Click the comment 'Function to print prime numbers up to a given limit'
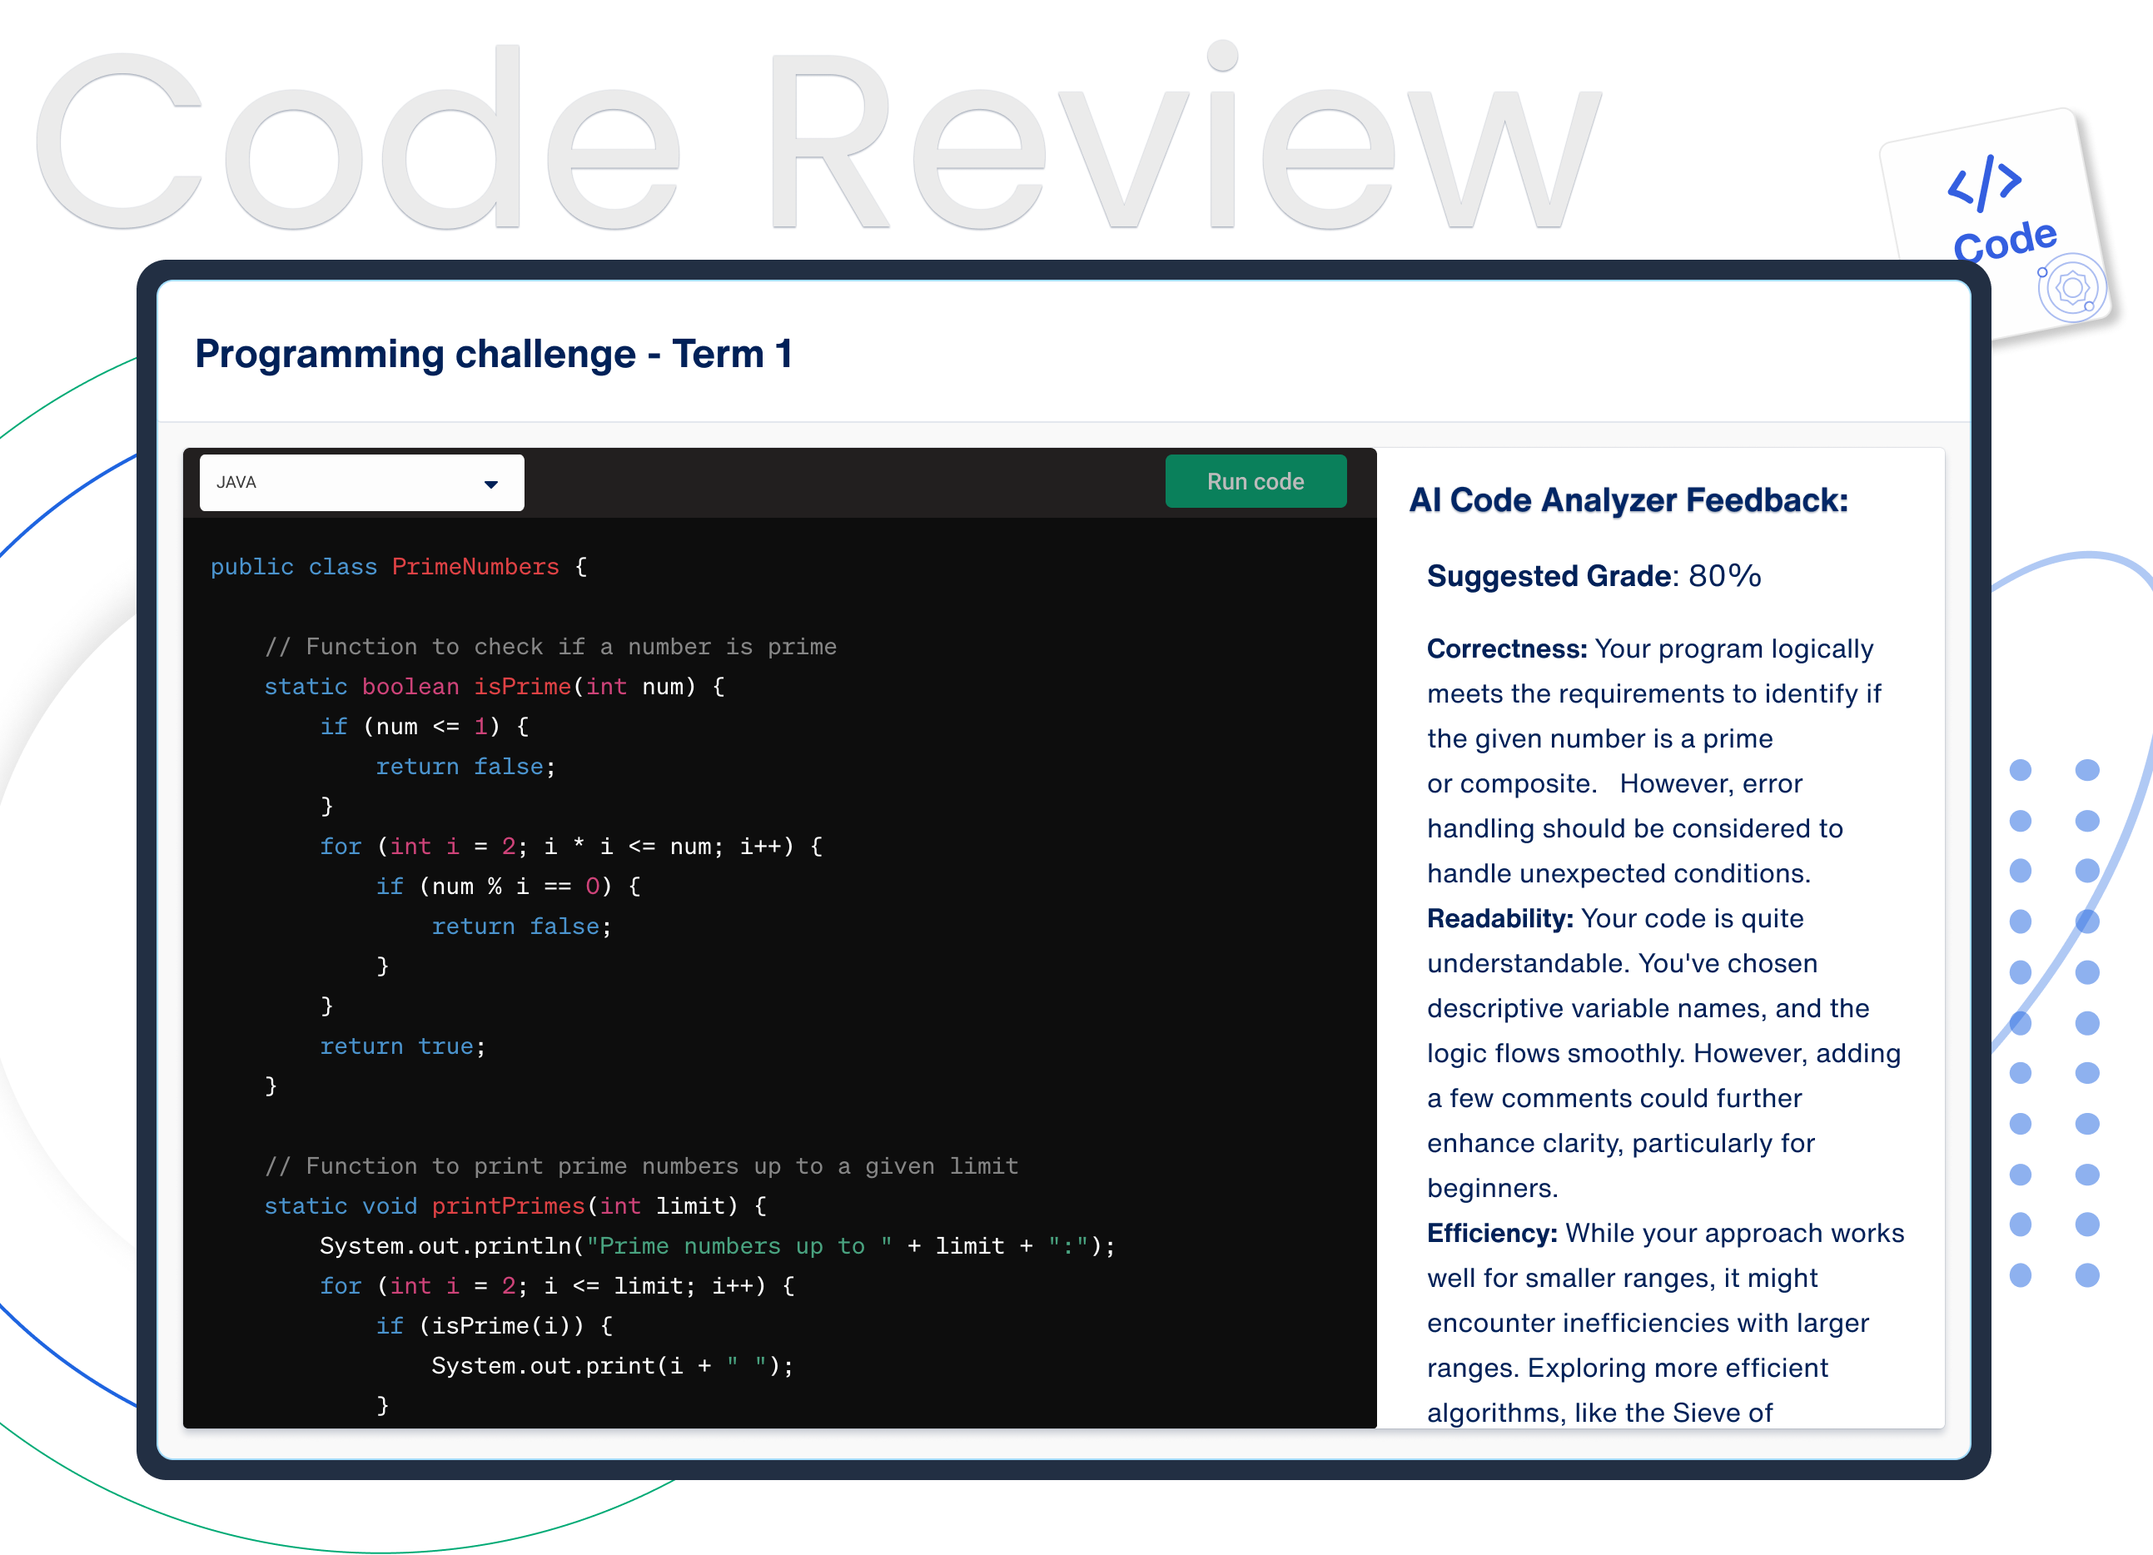 (x=642, y=1165)
